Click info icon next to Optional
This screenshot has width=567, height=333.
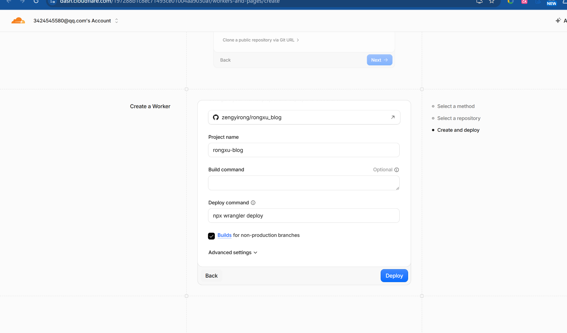pos(396,170)
